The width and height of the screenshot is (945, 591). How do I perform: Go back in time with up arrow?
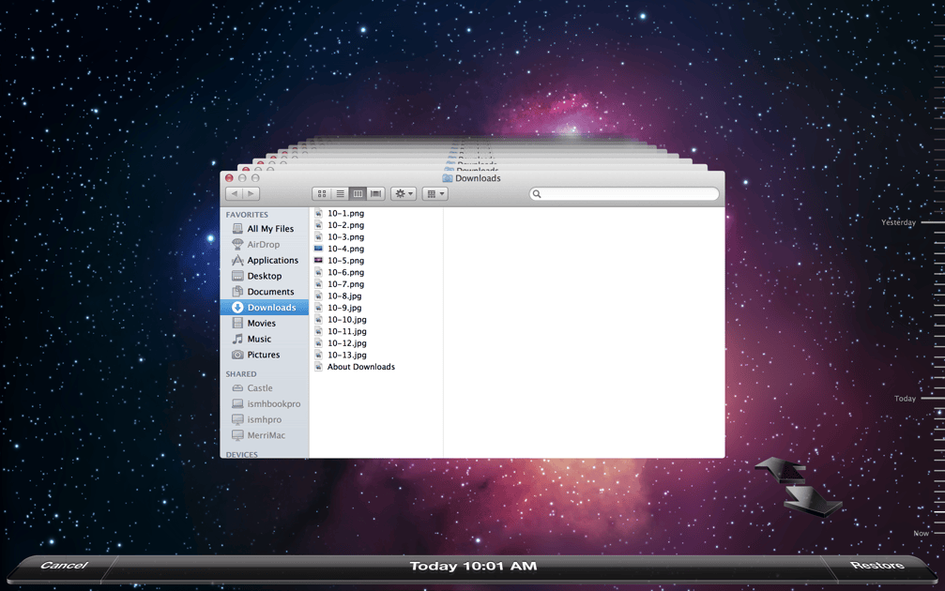781,469
